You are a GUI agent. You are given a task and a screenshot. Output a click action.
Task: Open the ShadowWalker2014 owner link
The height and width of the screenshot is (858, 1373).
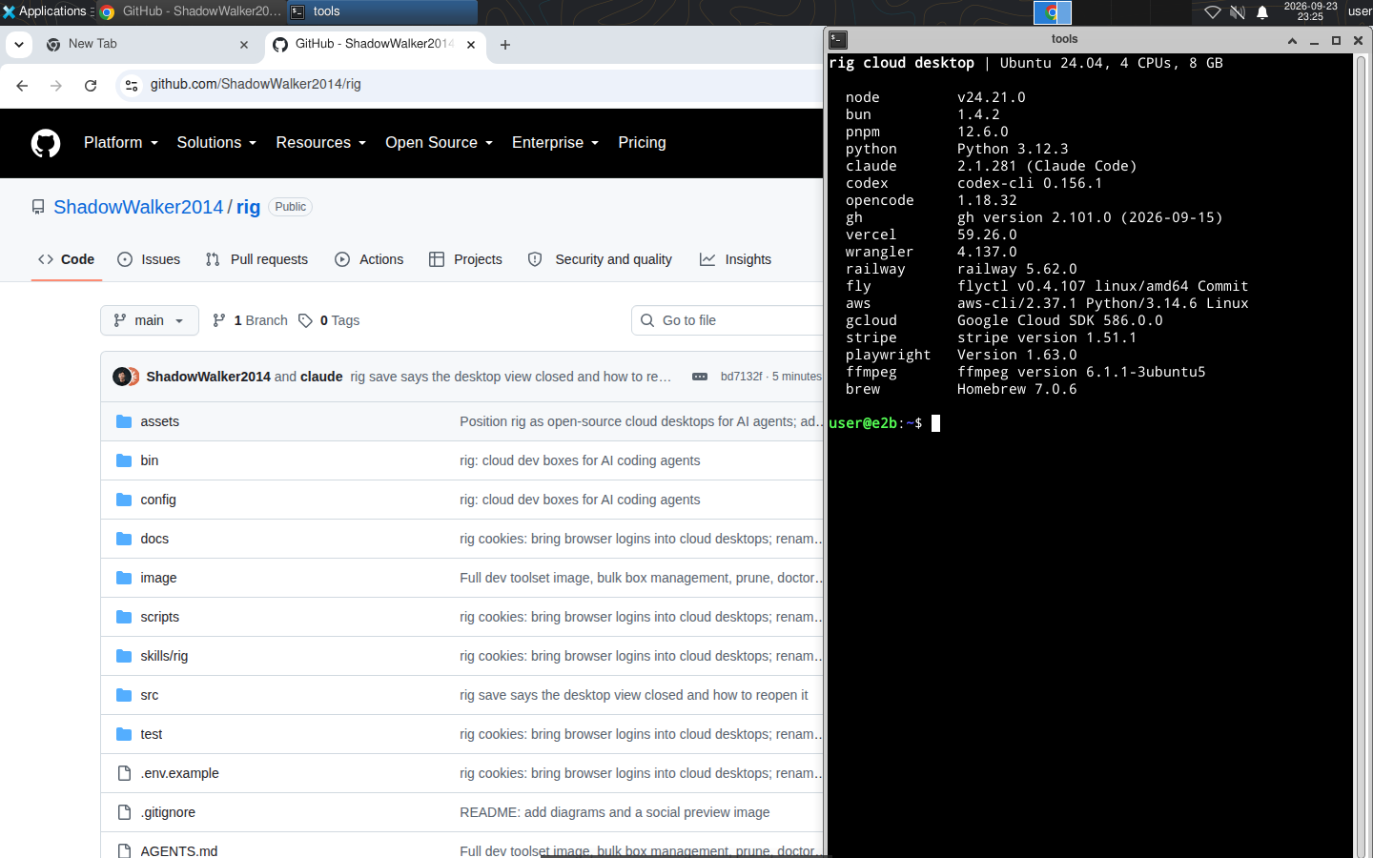click(x=138, y=207)
